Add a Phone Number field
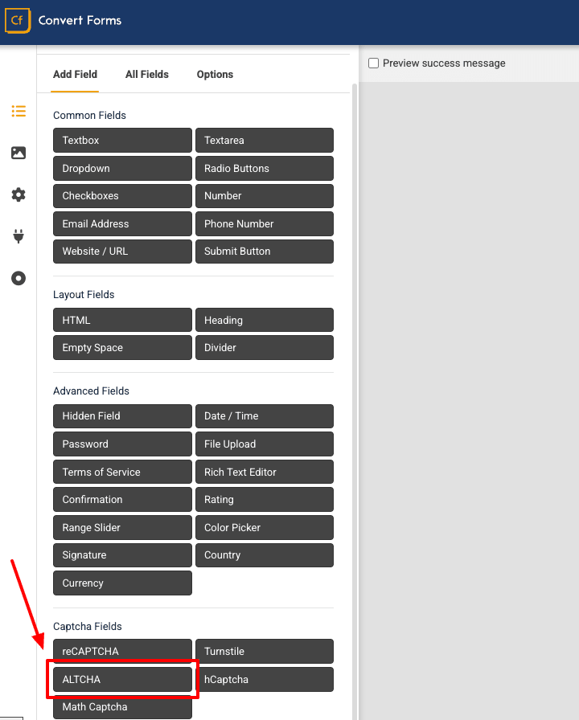579x720 pixels. (x=265, y=223)
